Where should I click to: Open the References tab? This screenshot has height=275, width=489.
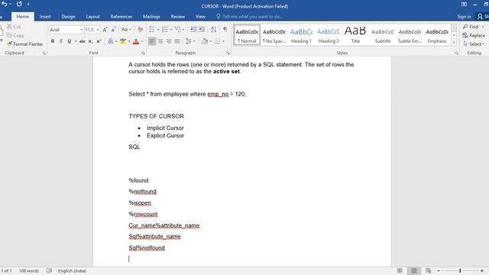tap(121, 17)
